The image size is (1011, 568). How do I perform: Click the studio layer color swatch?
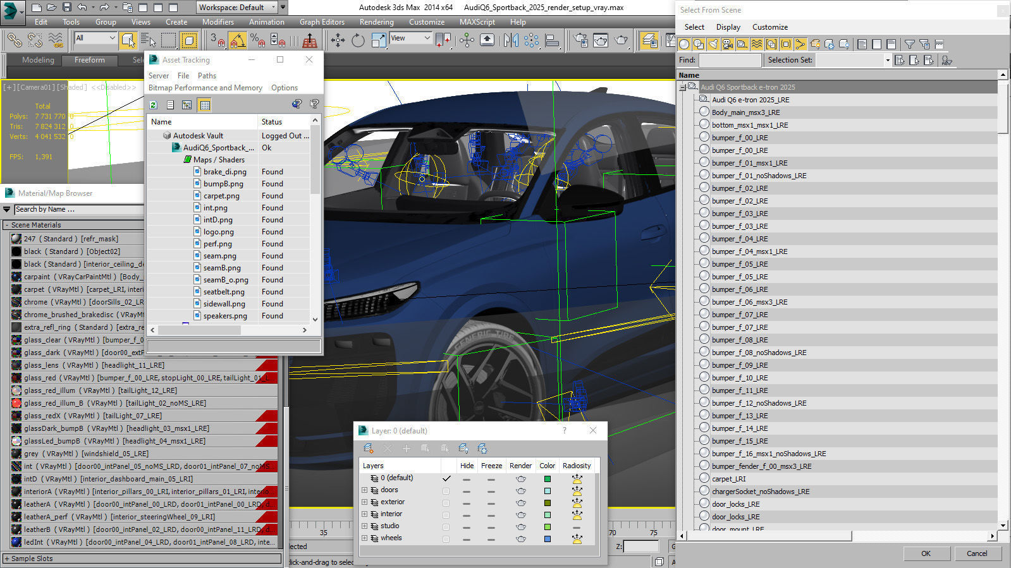click(x=548, y=527)
